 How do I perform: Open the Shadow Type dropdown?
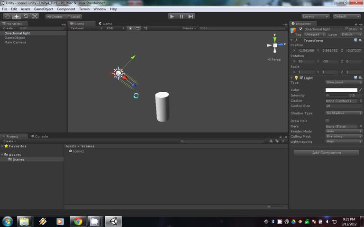344,113
